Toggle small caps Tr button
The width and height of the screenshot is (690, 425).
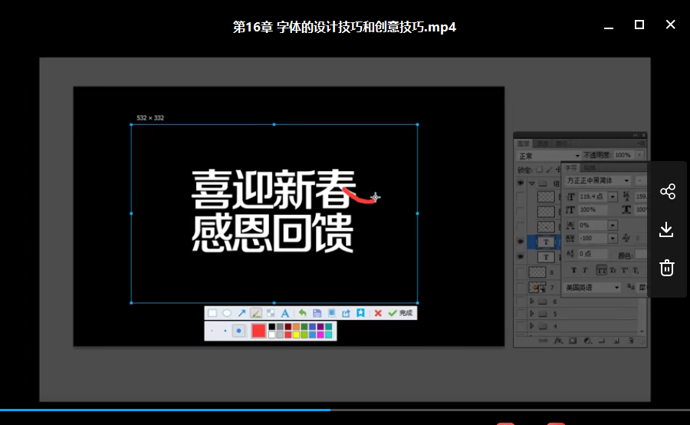point(613,270)
